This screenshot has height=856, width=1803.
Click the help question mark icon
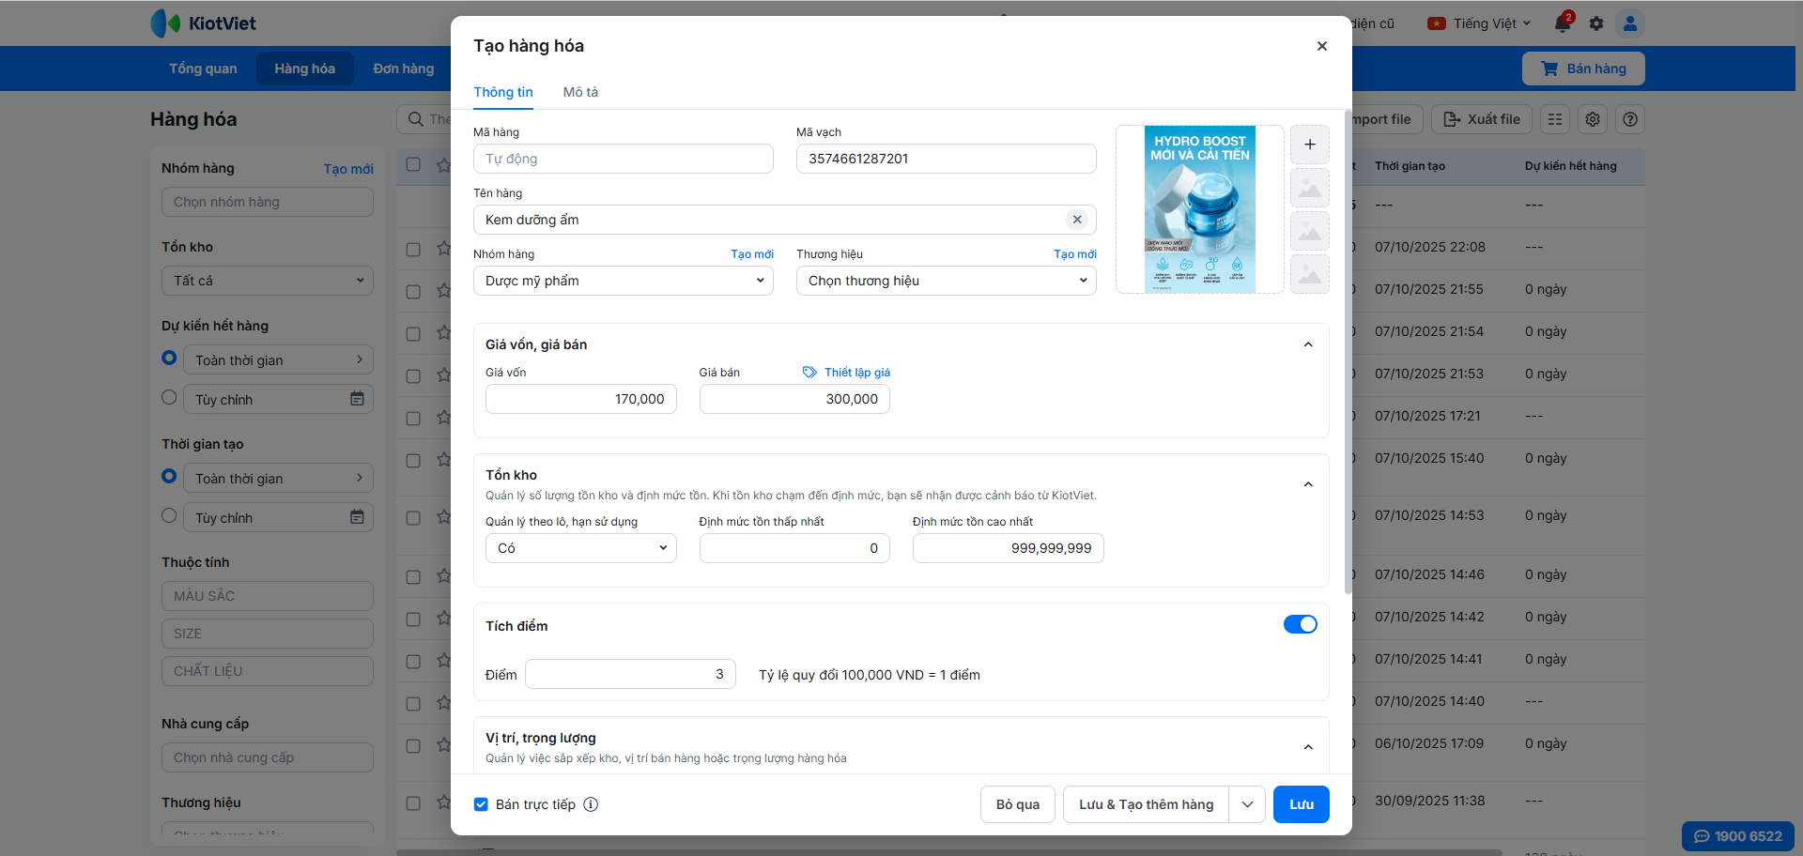coord(1630,119)
